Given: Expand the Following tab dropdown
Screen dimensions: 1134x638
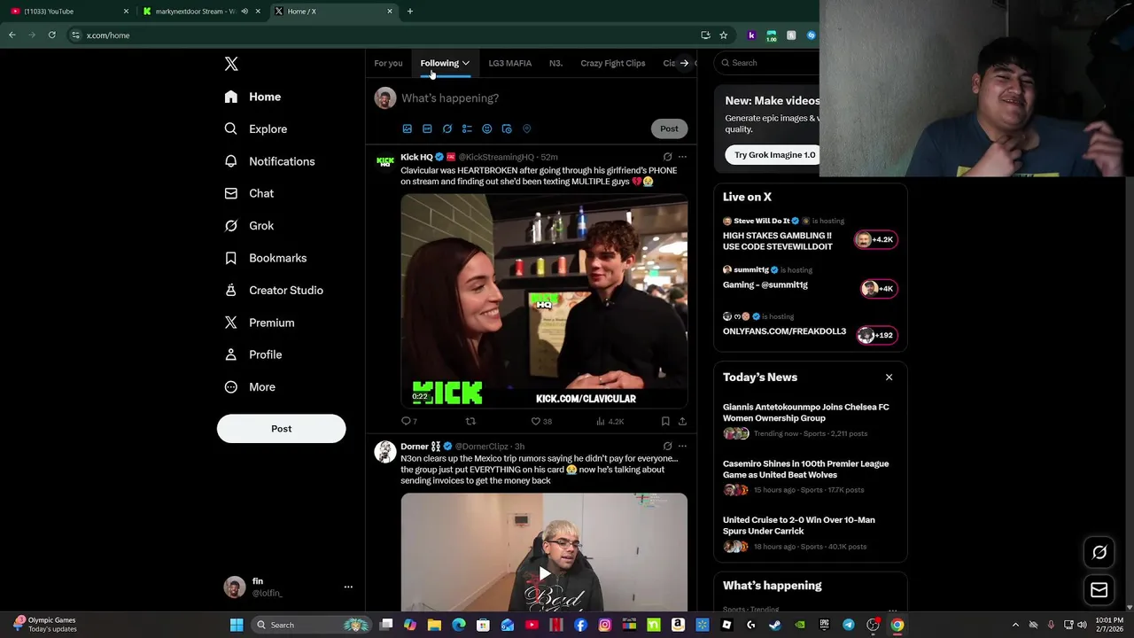Looking at the screenshot, I should [x=465, y=63].
